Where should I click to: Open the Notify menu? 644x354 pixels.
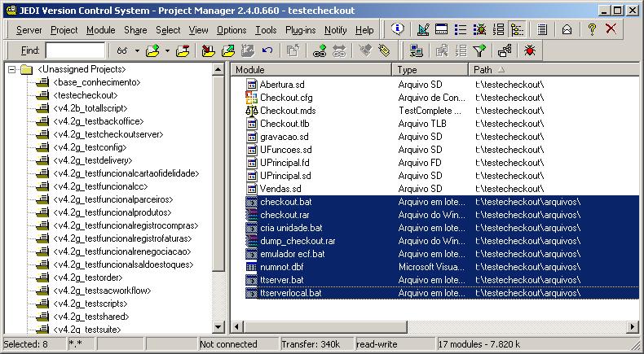[x=336, y=30]
